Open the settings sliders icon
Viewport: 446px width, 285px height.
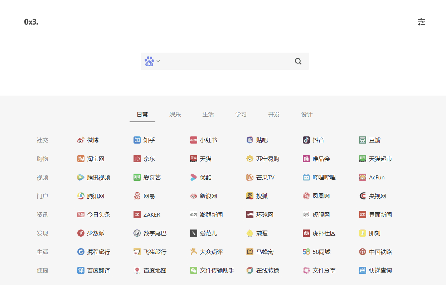tap(422, 22)
